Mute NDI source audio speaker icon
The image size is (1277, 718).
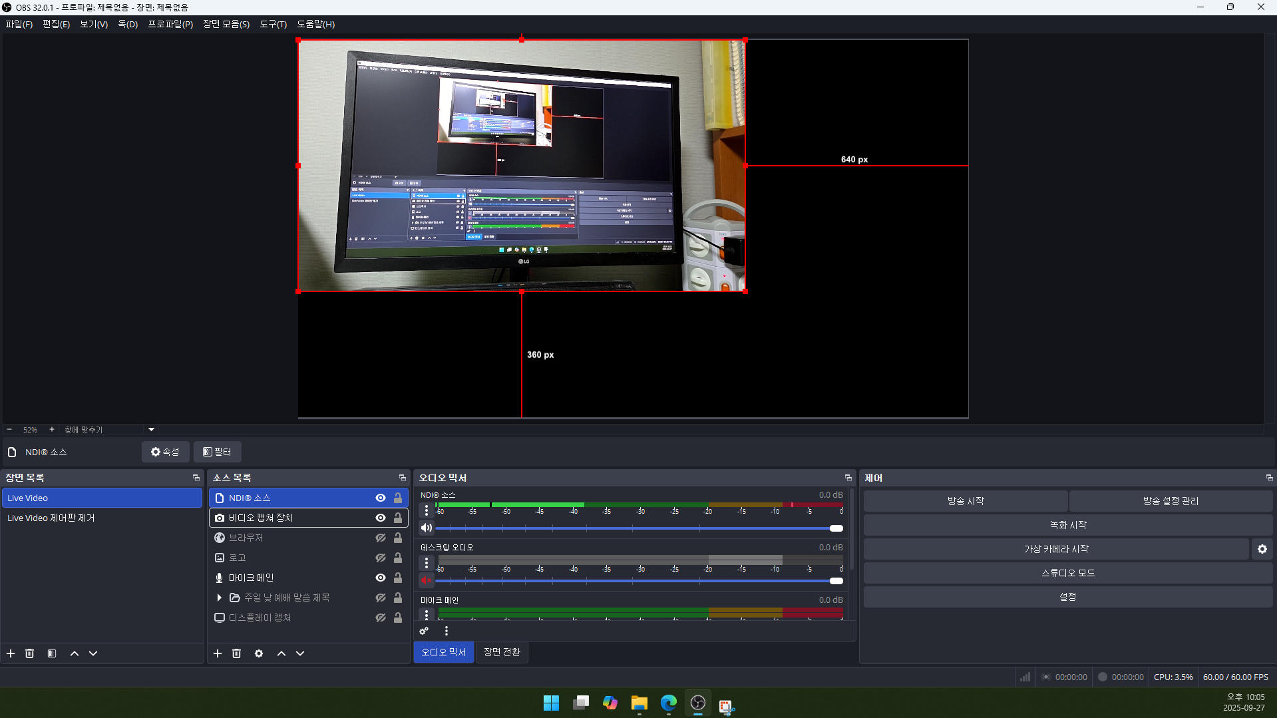click(x=427, y=528)
